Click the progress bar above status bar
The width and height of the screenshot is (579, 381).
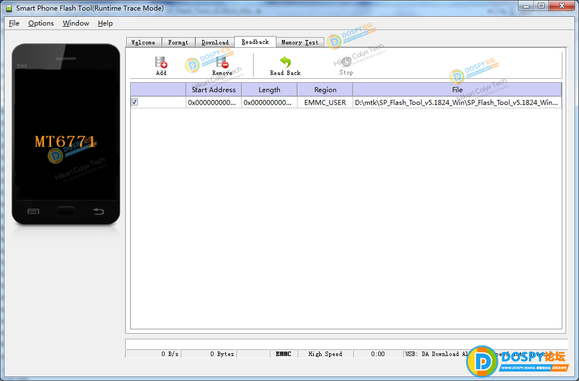click(x=347, y=344)
